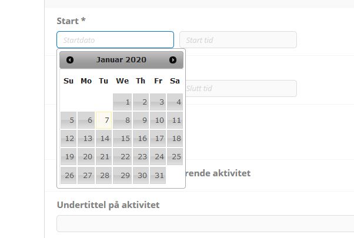Choose January 22 in the datepicker
The width and height of the screenshot is (354, 238).
pyautogui.click(x=122, y=157)
